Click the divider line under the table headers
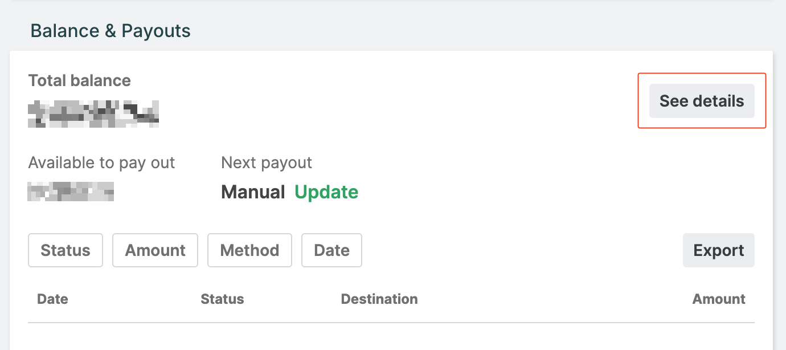786x350 pixels. 391,323
